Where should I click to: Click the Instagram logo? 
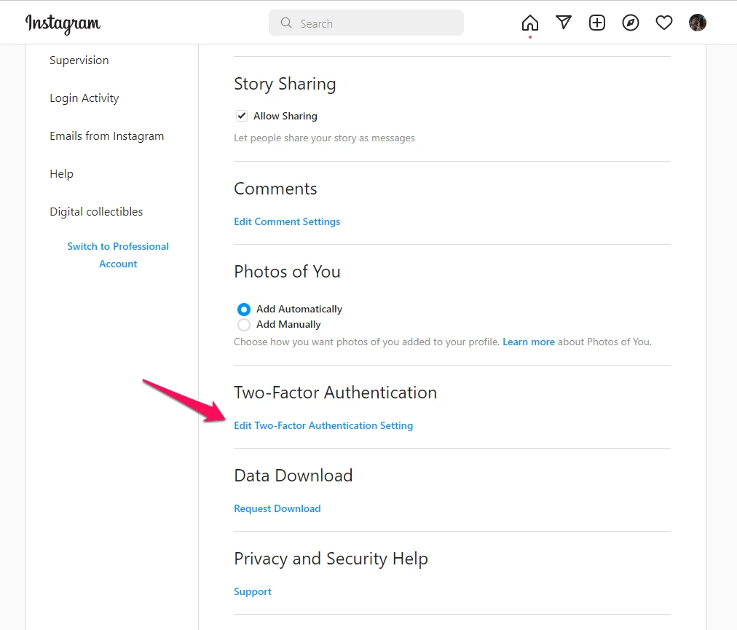click(63, 23)
